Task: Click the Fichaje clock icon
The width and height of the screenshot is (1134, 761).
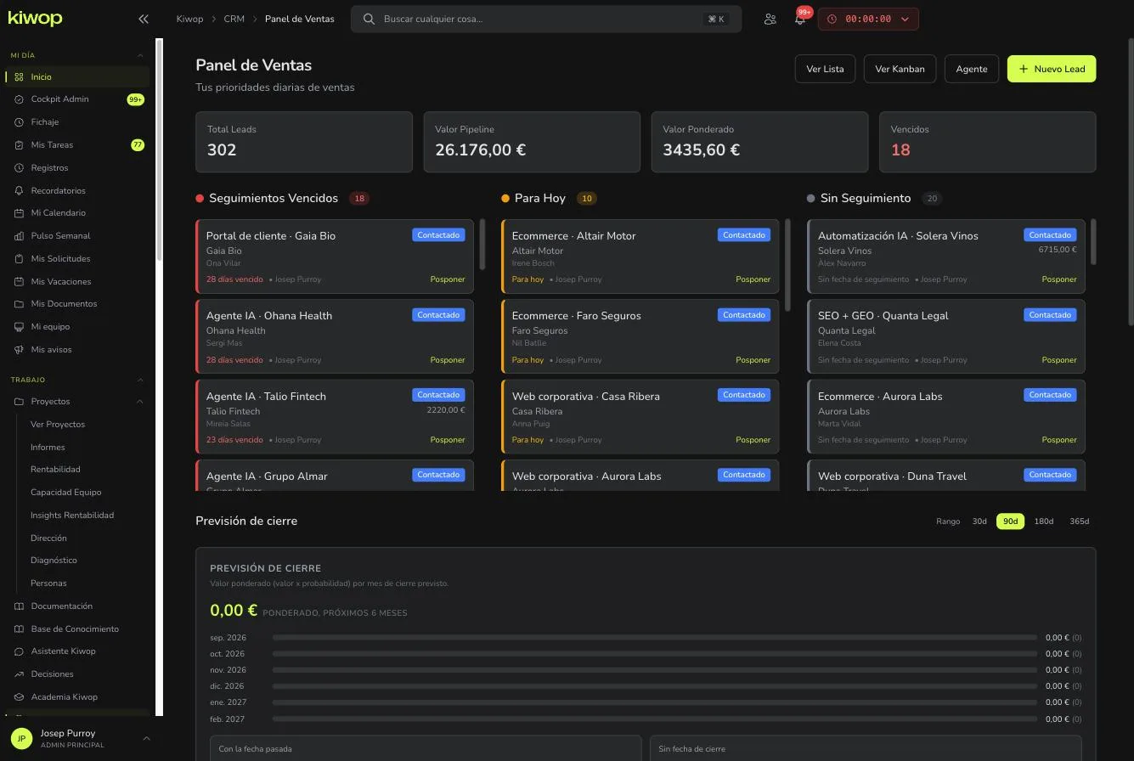Action: [x=19, y=122]
